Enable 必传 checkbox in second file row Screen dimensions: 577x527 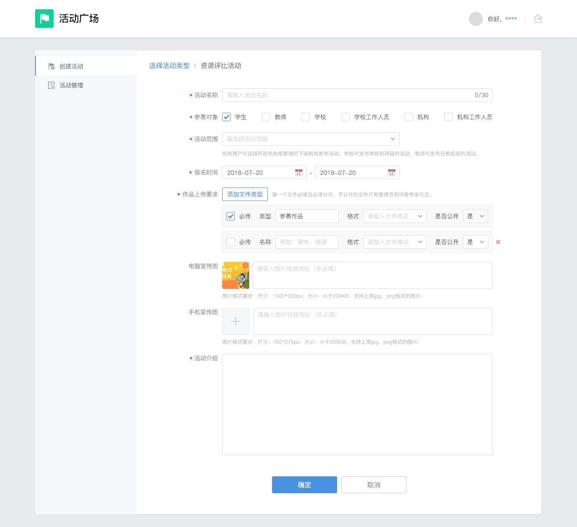231,242
